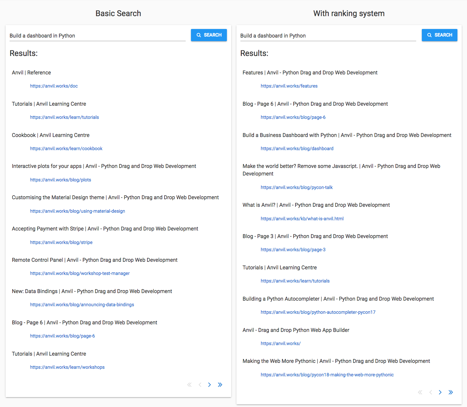Screen dimensions: 467x407
Task: Open the anvil.works/blog/plots link
Action: pos(60,180)
